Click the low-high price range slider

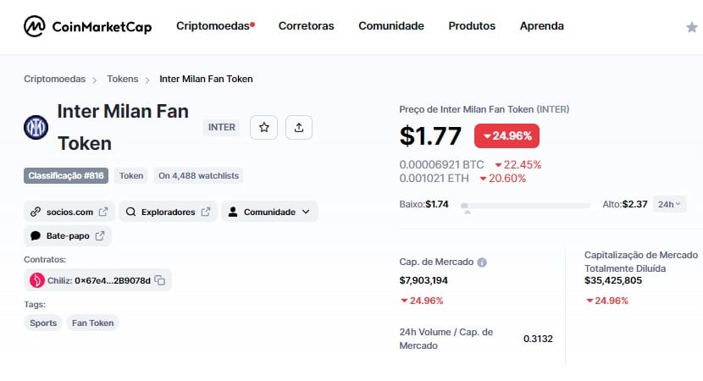click(525, 206)
